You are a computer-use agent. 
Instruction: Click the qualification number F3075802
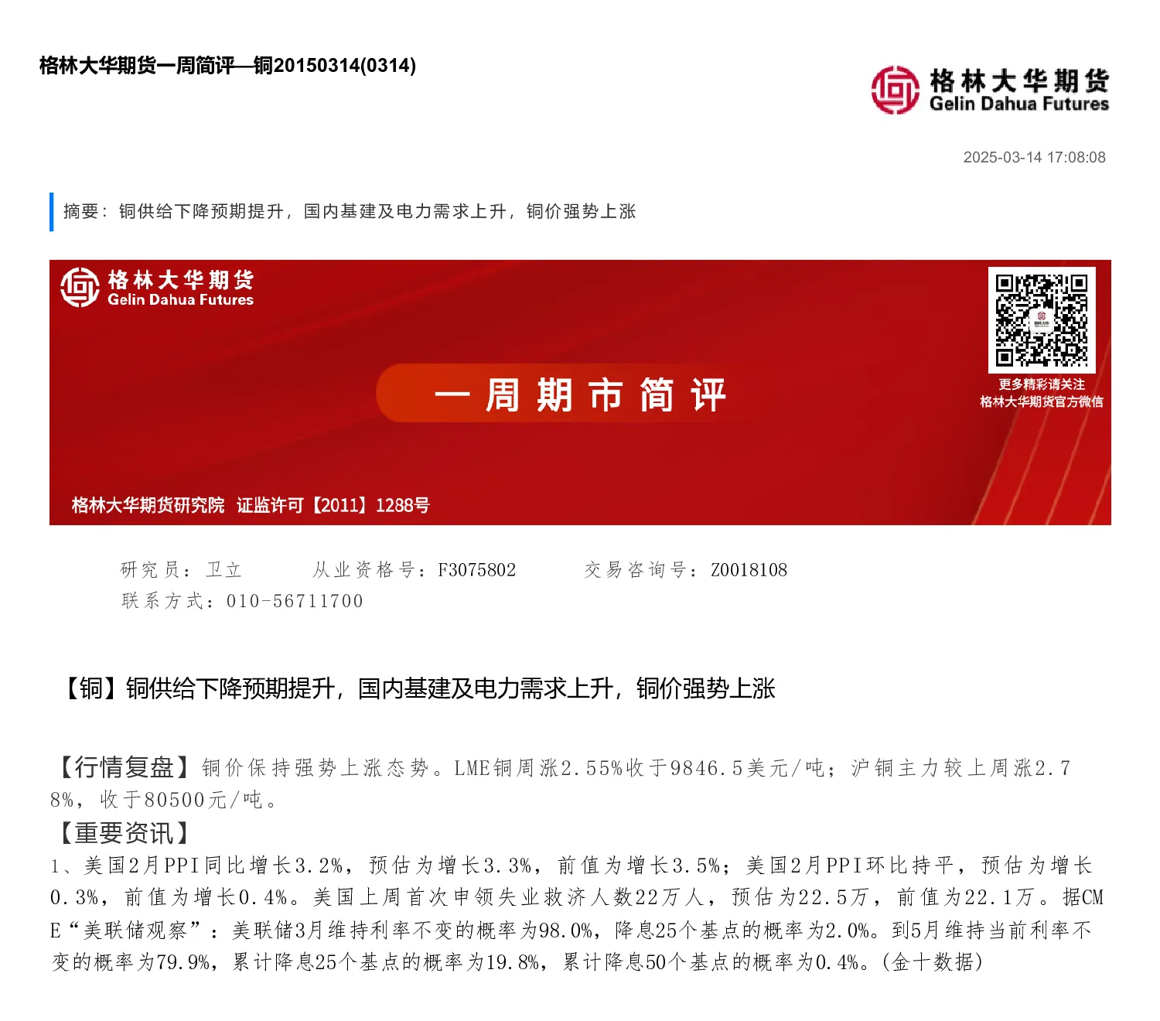click(x=476, y=570)
